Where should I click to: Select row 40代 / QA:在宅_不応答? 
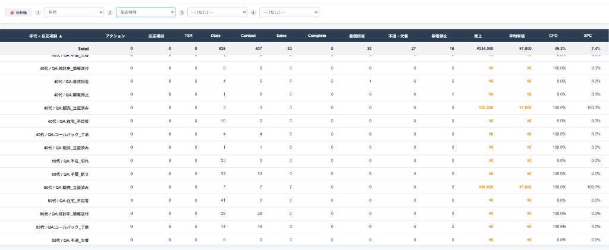coord(304,121)
